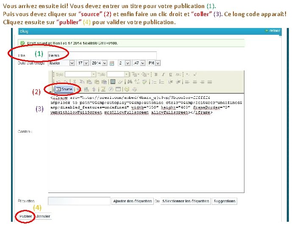The height and width of the screenshot is (229, 305).
Task: Align text left
Action: 187,82
